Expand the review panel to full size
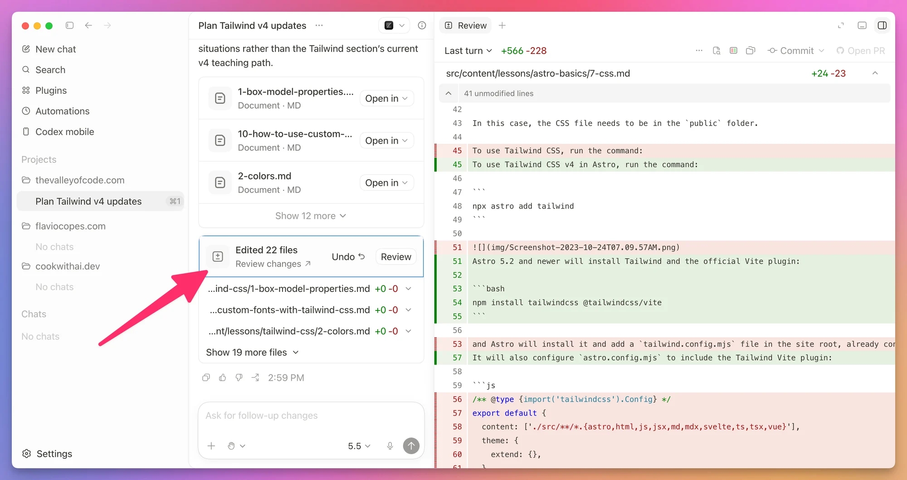 click(x=841, y=25)
